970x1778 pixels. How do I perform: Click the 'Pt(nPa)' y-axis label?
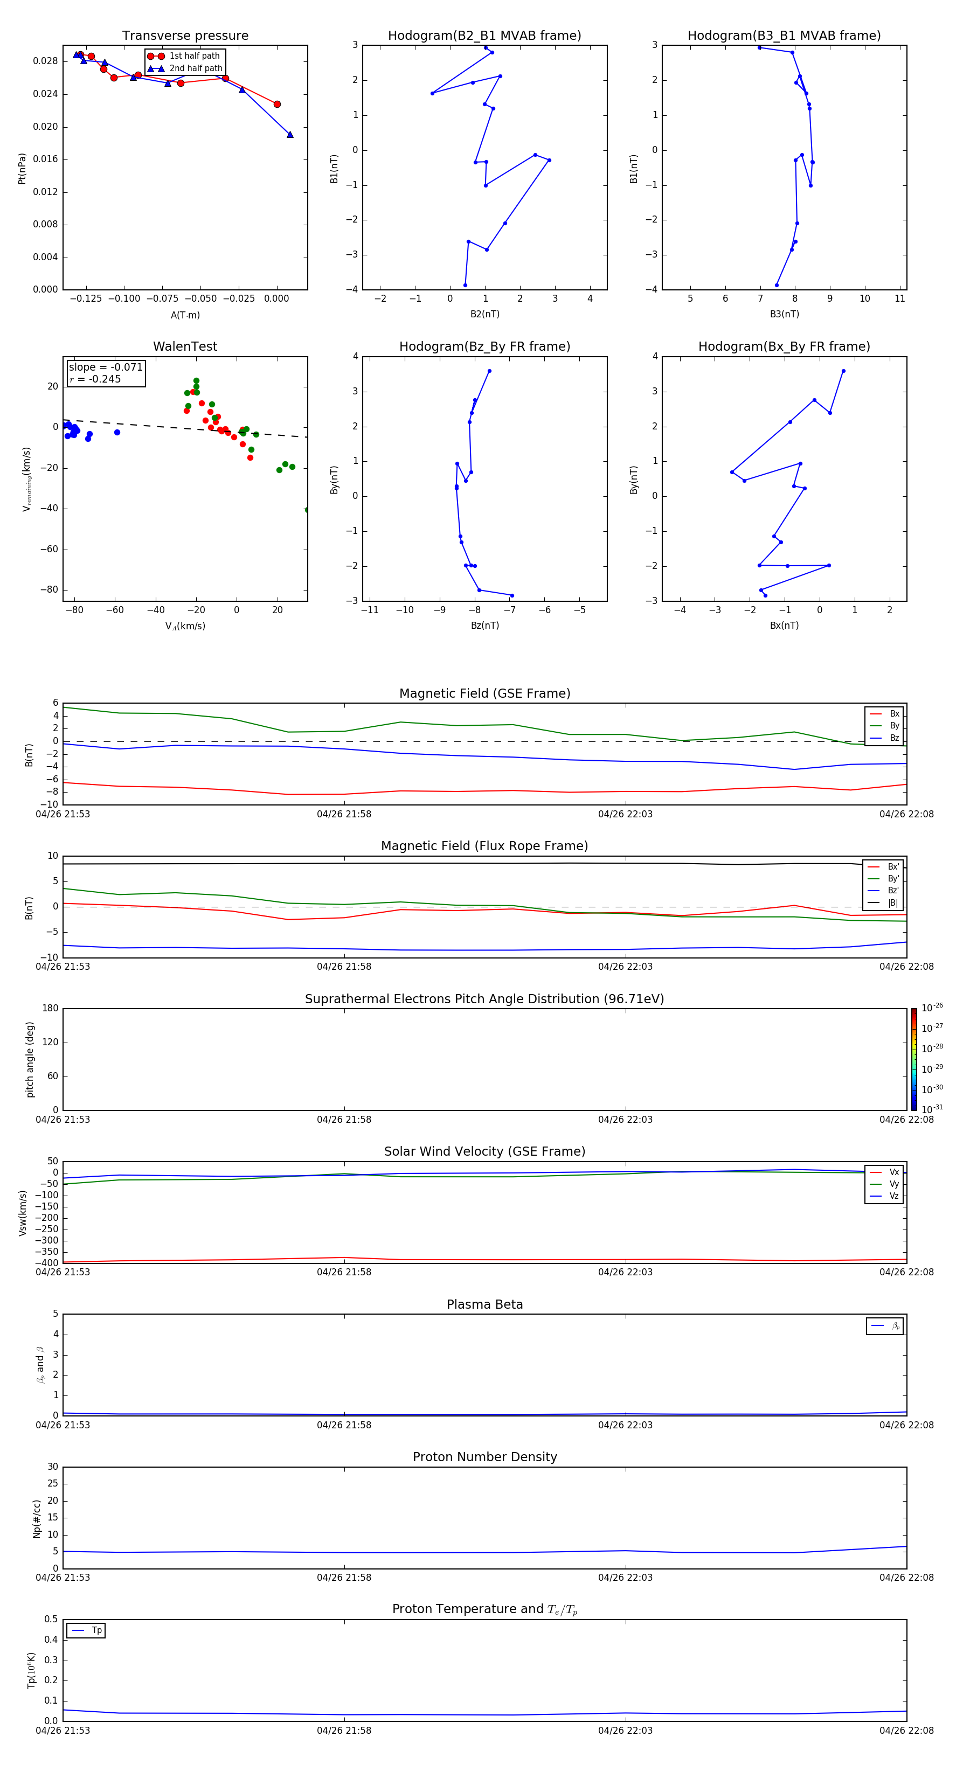[x=22, y=169]
